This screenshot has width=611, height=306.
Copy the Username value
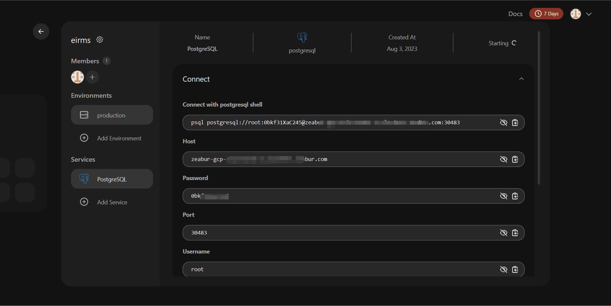pos(515,270)
